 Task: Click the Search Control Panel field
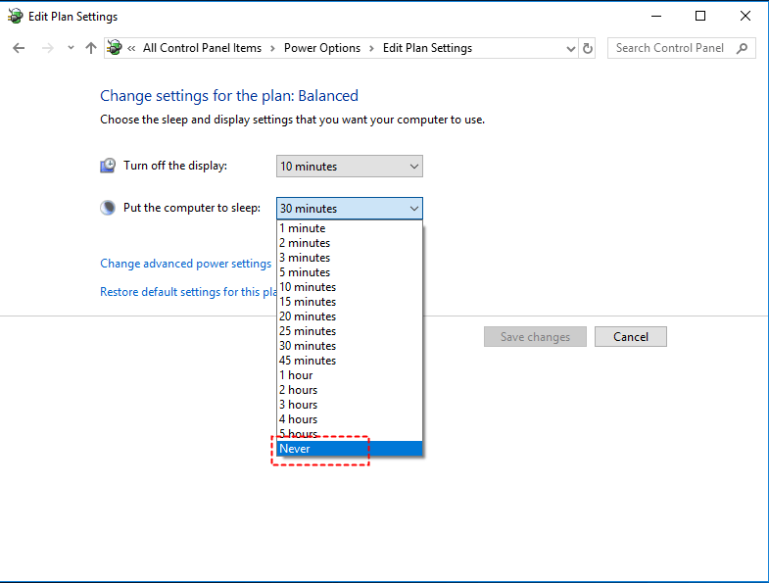pos(670,48)
